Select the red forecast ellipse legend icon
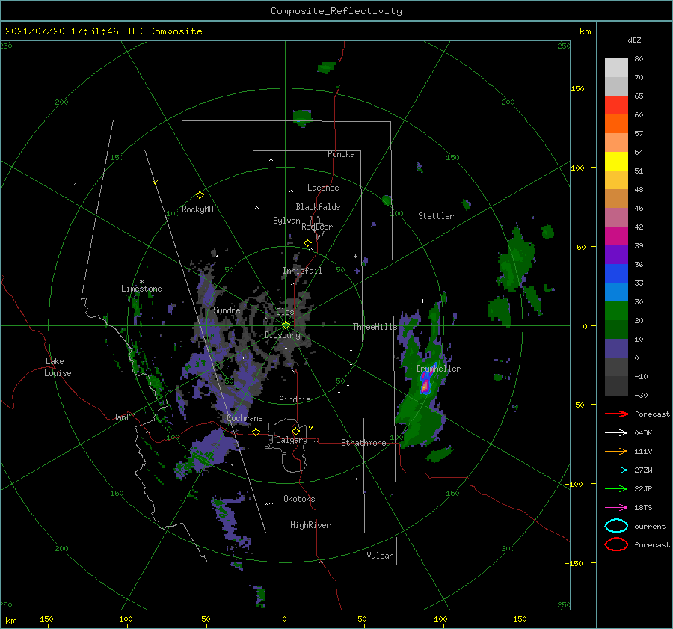Viewport: 673px width, 629px height. pos(616,544)
